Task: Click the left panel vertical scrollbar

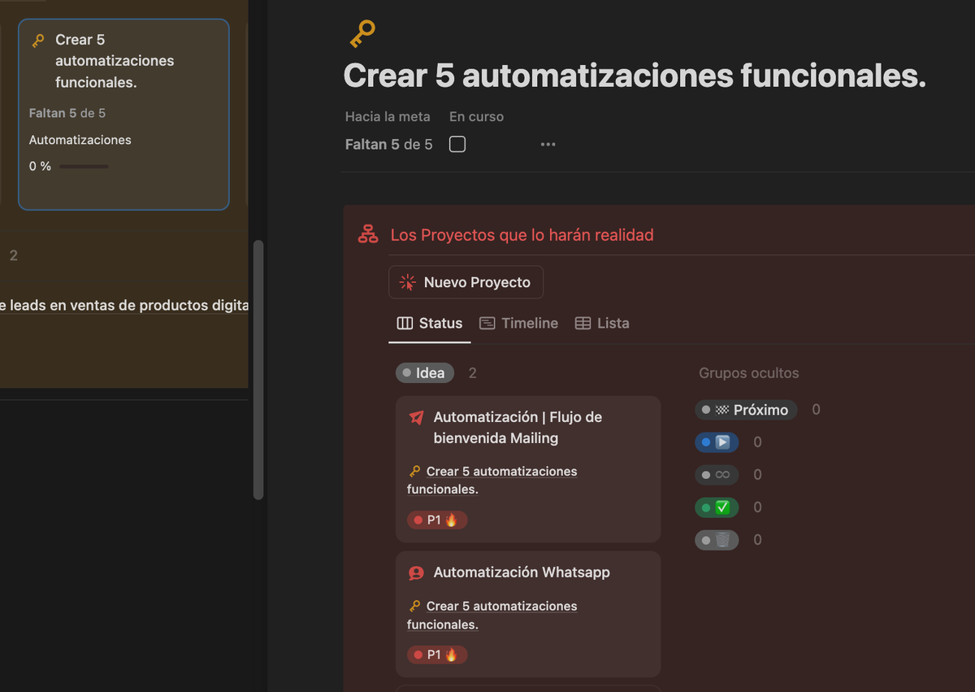Action: (258, 370)
